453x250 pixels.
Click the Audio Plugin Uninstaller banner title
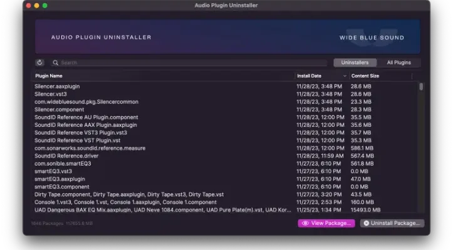tap(101, 37)
